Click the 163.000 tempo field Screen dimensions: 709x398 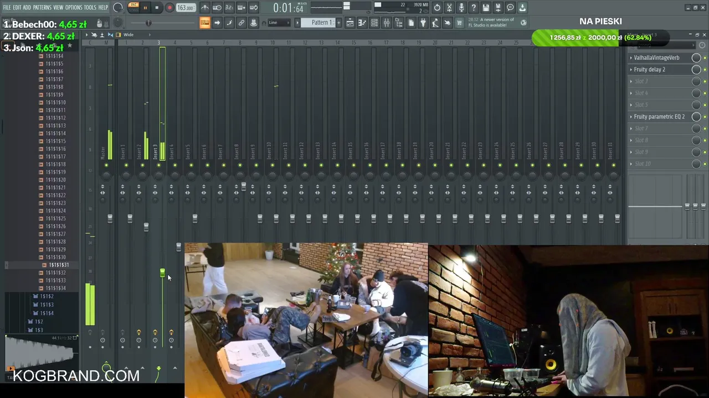tap(185, 8)
